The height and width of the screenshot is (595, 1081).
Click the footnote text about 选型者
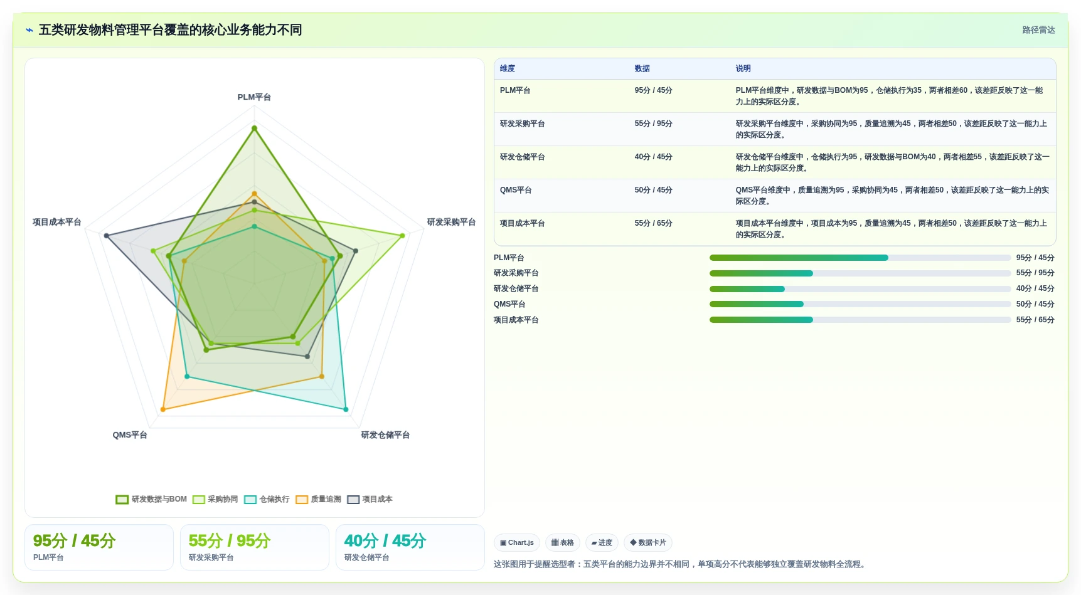(681, 564)
